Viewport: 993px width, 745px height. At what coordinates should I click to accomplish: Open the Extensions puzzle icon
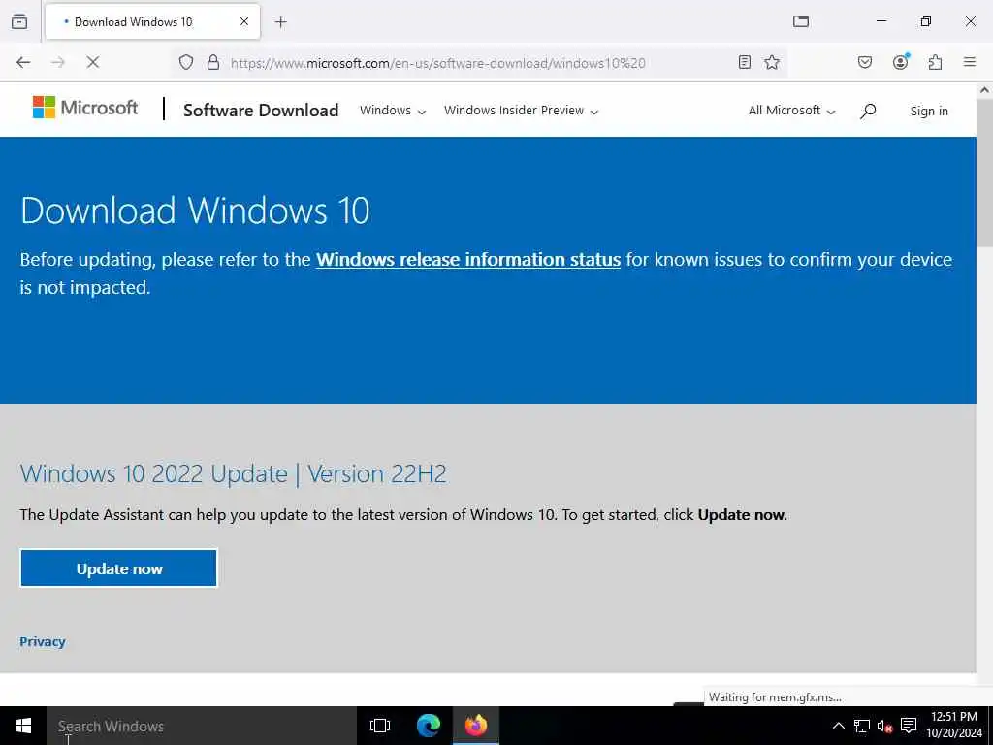(x=935, y=62)
